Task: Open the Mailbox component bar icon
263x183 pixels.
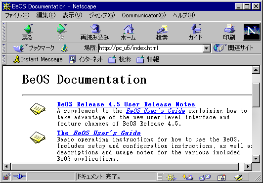Action: point(188,177)
